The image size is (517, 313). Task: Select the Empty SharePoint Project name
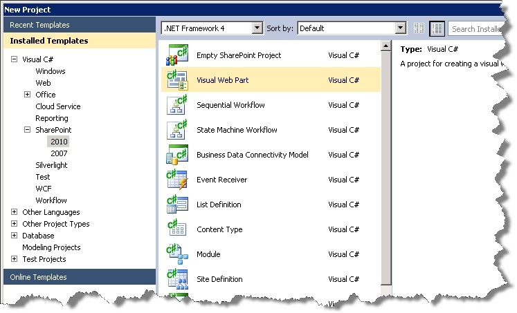(239, 55)
